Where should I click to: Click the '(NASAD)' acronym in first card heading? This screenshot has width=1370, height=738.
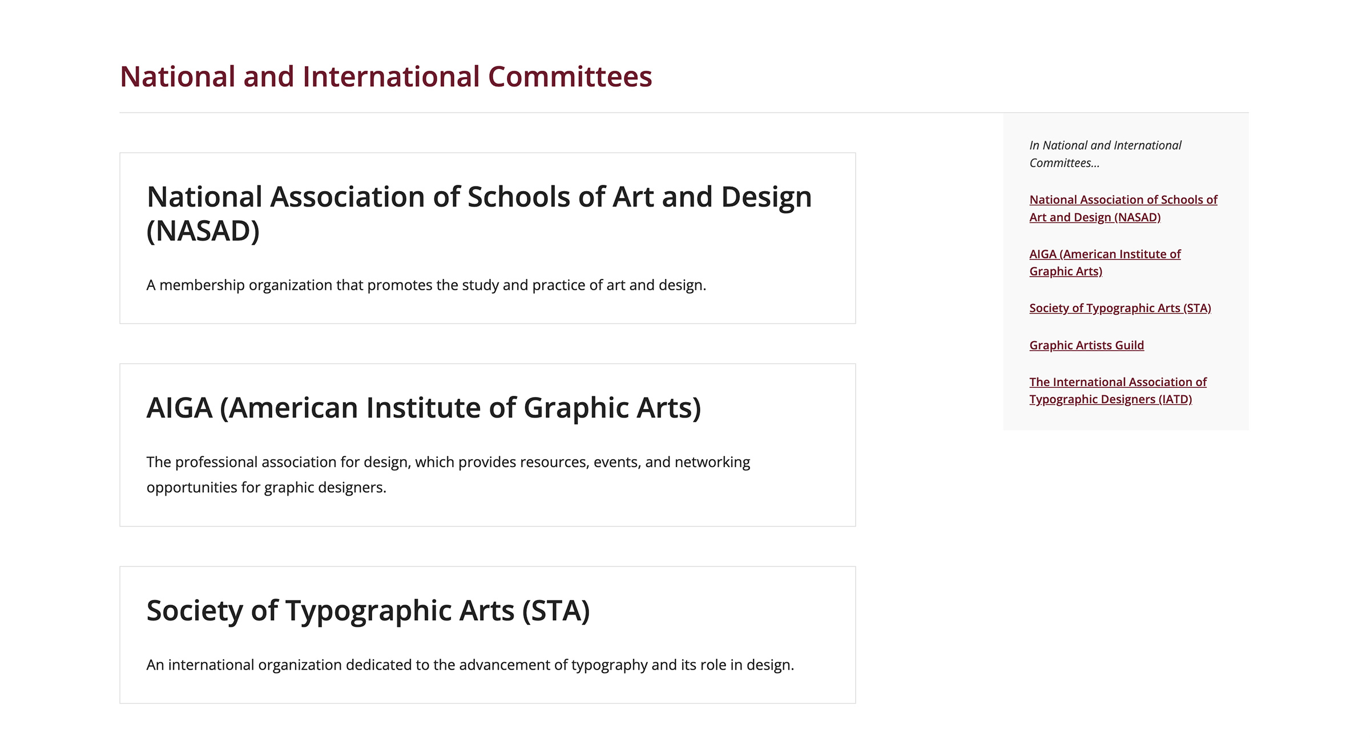click(x=203, y=232)
